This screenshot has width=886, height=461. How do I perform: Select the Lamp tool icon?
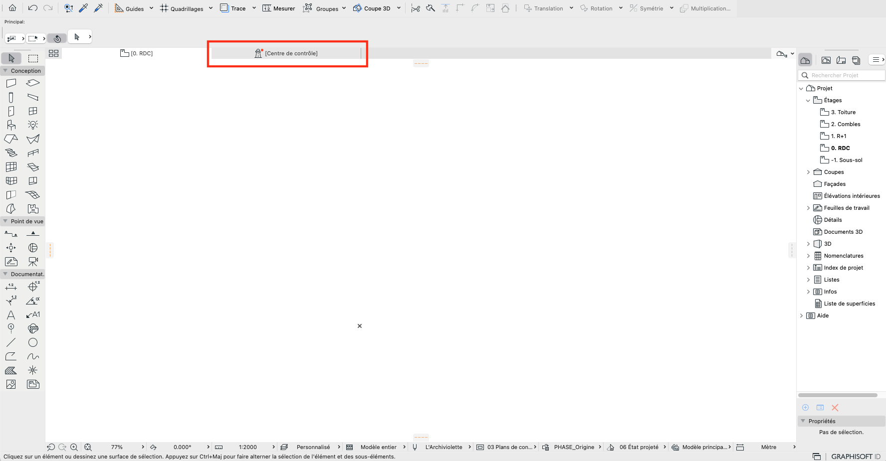33,125
